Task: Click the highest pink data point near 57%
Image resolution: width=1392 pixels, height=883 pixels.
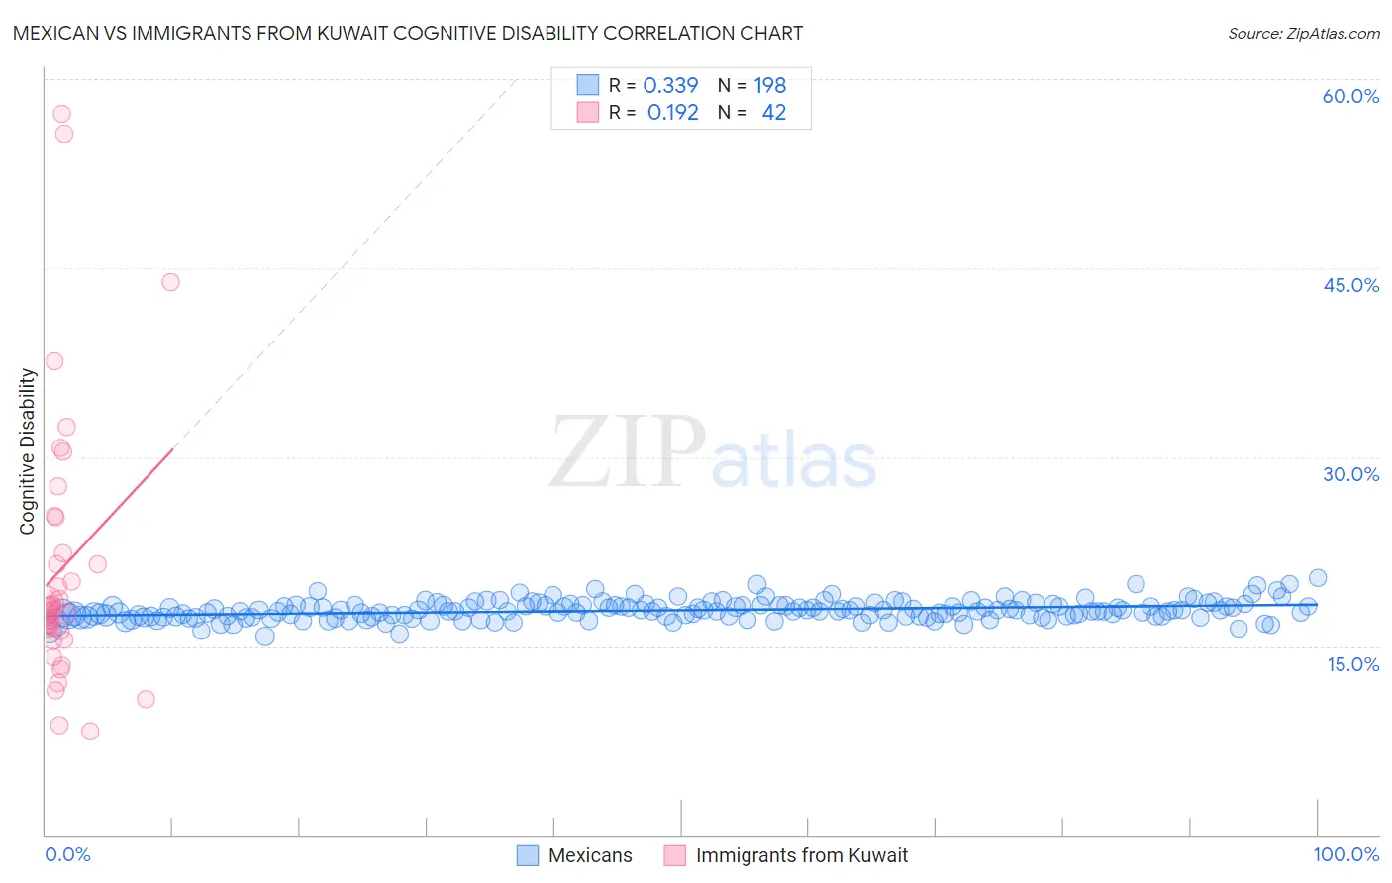Action: (x=61, y=114)
